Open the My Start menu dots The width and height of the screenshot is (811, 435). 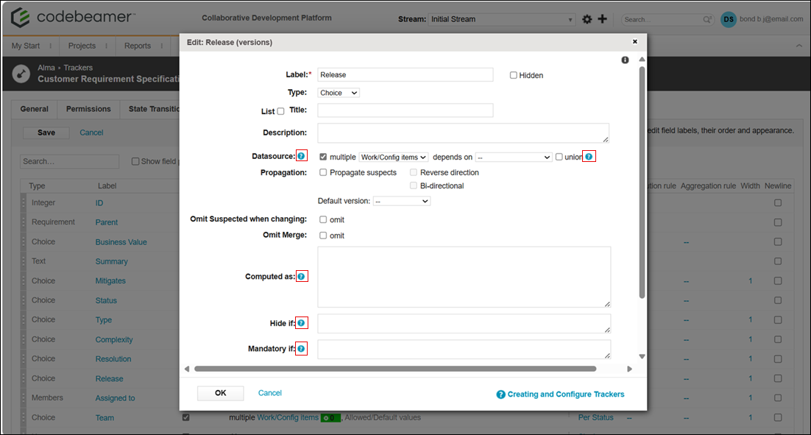click(50, 46)
